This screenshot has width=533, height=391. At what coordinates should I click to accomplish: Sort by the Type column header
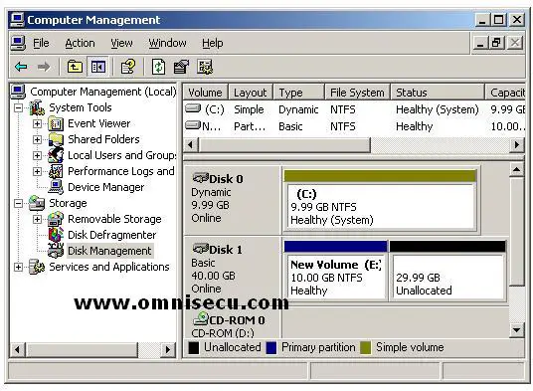(x=298, y=93)
